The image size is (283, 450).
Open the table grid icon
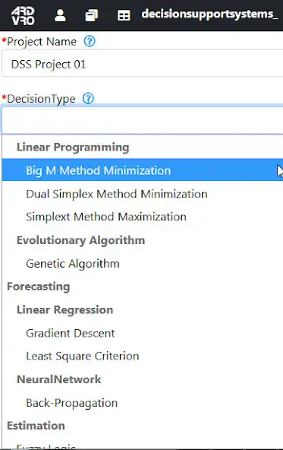(x=124, y=15)
